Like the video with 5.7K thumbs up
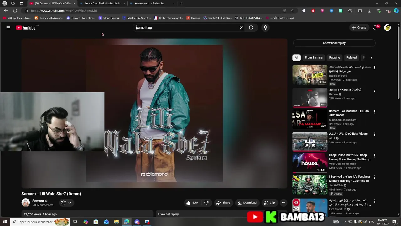Viewport: 401px width, 226px height. [192, 203]
